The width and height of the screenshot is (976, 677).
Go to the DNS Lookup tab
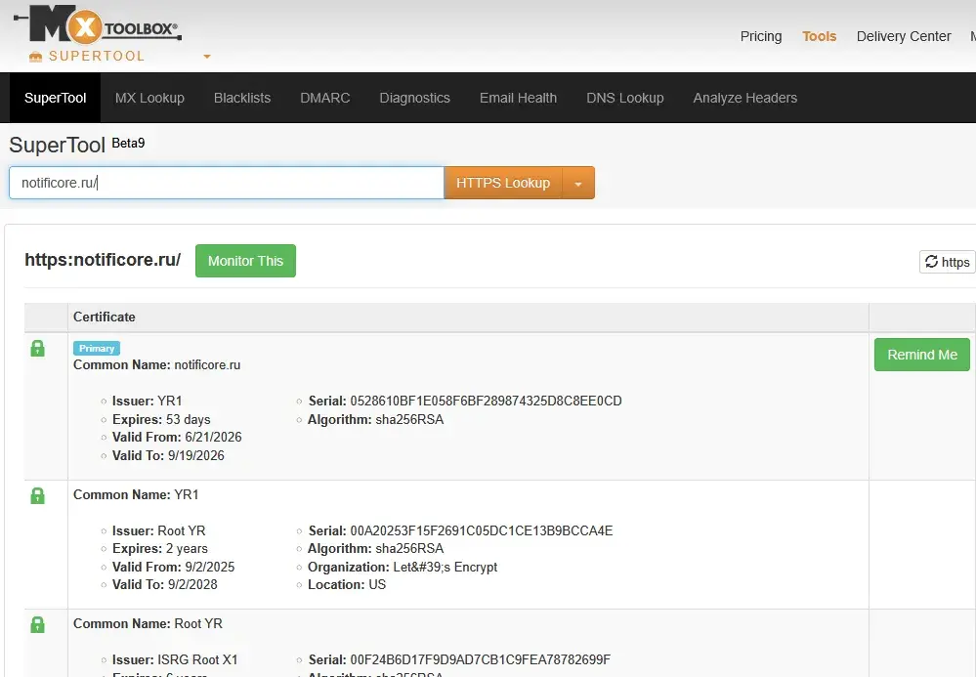pos(625,98)
